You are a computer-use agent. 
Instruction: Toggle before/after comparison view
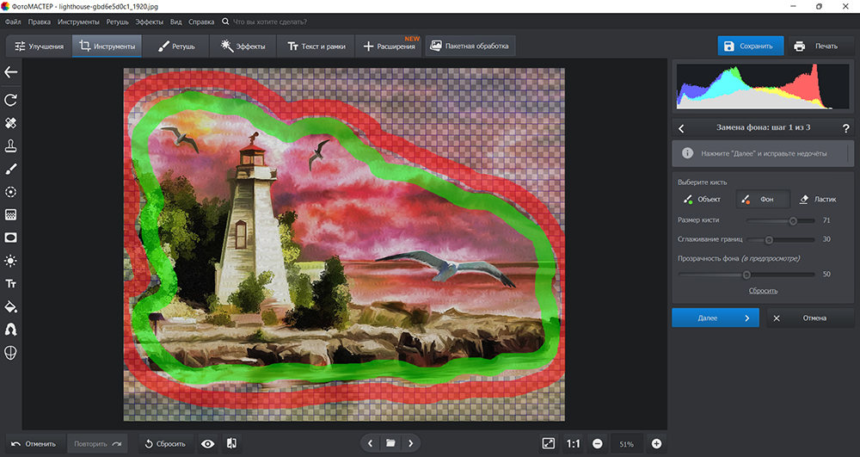[x=231, y=443]
